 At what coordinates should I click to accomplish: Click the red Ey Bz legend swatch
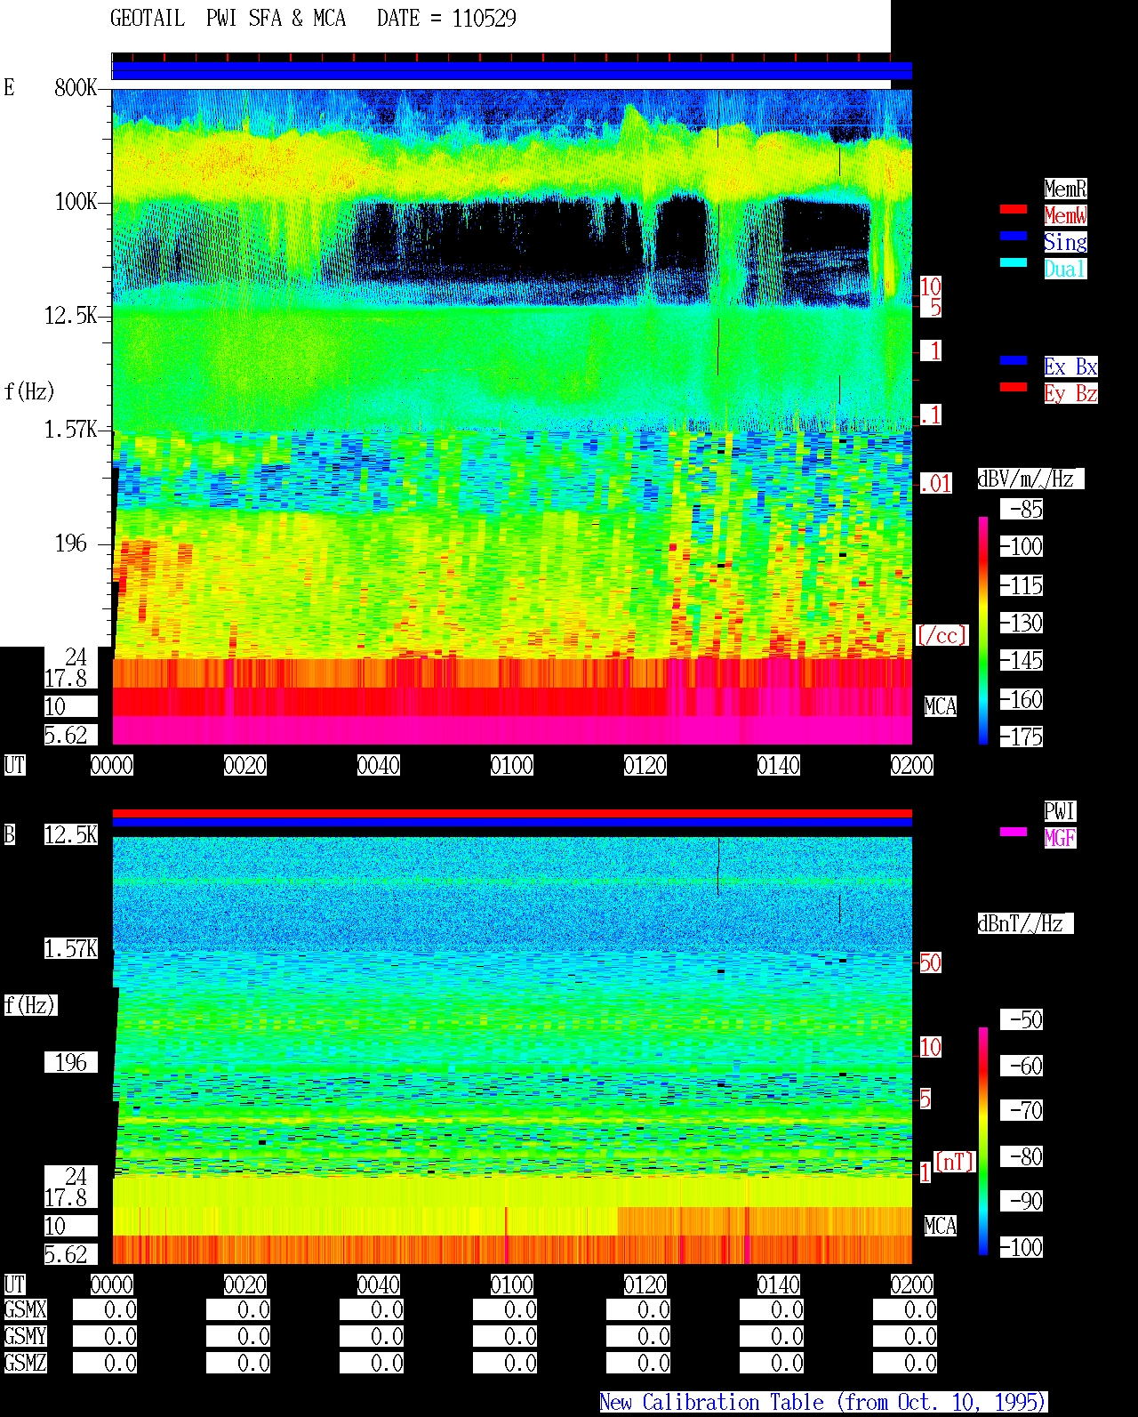point(1014,387)
